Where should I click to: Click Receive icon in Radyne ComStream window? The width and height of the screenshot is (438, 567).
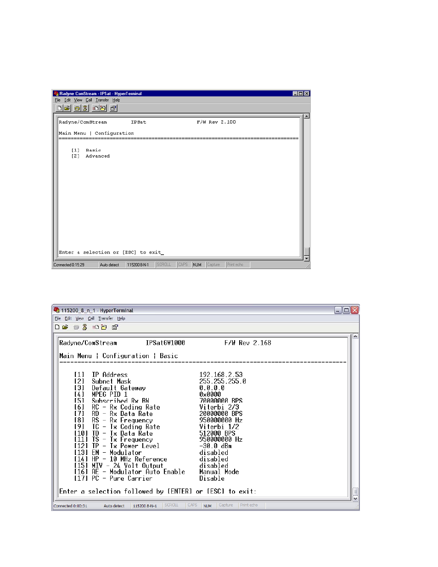(103, 108)
